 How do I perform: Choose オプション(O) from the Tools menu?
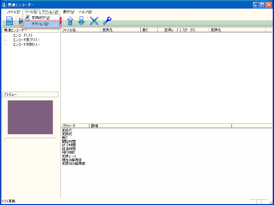(41, 24)
